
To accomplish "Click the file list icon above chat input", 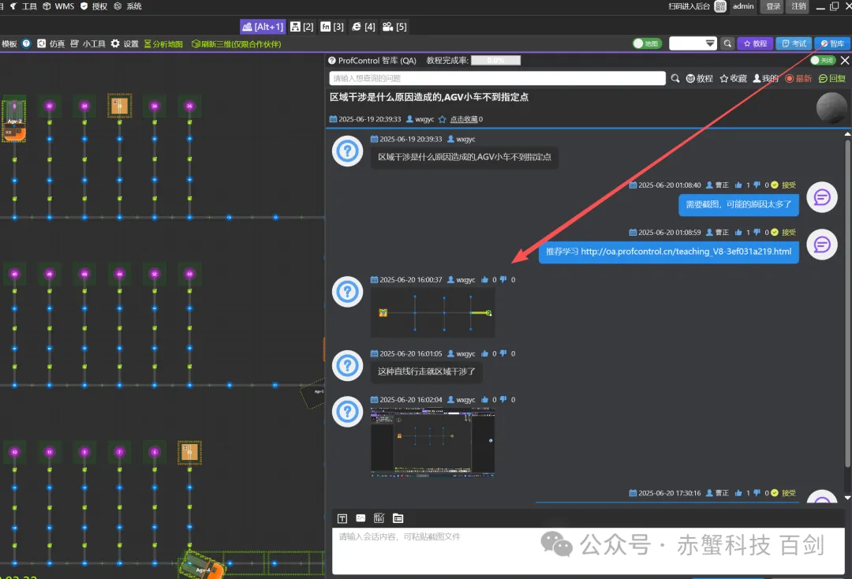I will (x=398, y=518).
